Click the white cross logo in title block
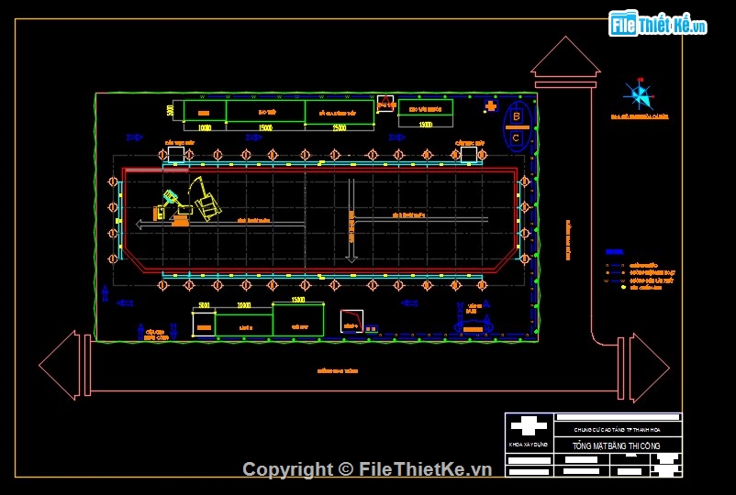Screen dimensions: 736x495 point(528,425)
